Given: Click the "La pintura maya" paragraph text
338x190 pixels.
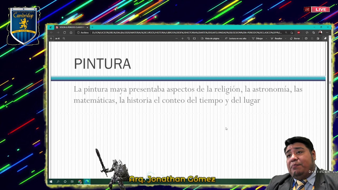Looking at the screenshot, I should coord(188,95).
